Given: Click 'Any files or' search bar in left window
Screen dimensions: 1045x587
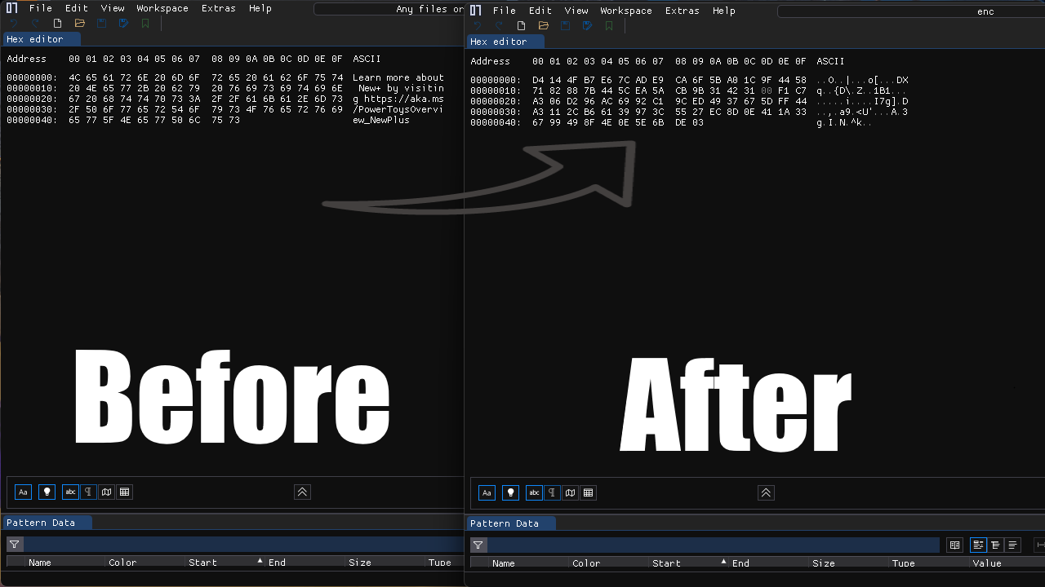Looking at the screenshot, I should click(x=389, y=9).
